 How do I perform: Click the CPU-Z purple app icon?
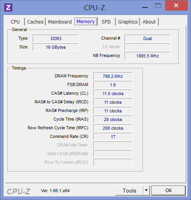pyautogui.click(x=8, y=7)
